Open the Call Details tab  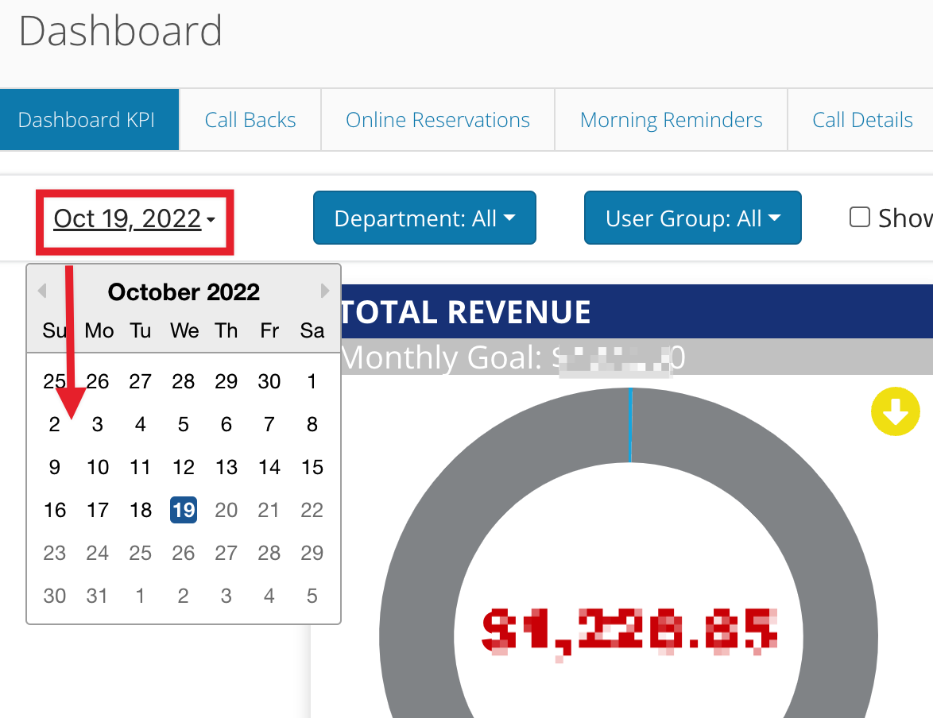point(861,120)
